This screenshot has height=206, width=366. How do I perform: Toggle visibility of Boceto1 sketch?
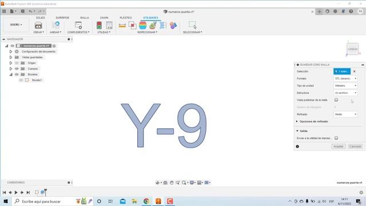(21, 80)
